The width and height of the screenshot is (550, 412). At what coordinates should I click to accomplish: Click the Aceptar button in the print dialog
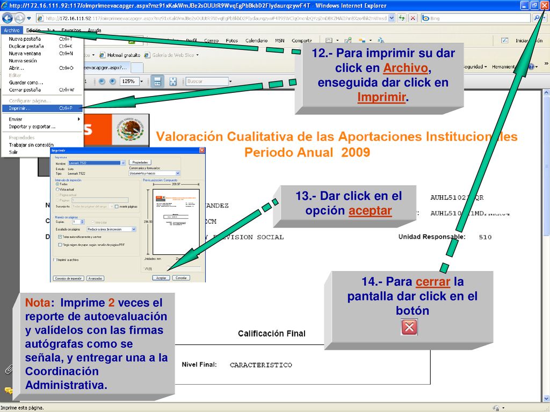point(161,278)
